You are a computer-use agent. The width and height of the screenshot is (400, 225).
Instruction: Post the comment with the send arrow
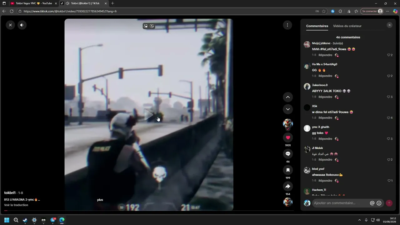(389, 203)
